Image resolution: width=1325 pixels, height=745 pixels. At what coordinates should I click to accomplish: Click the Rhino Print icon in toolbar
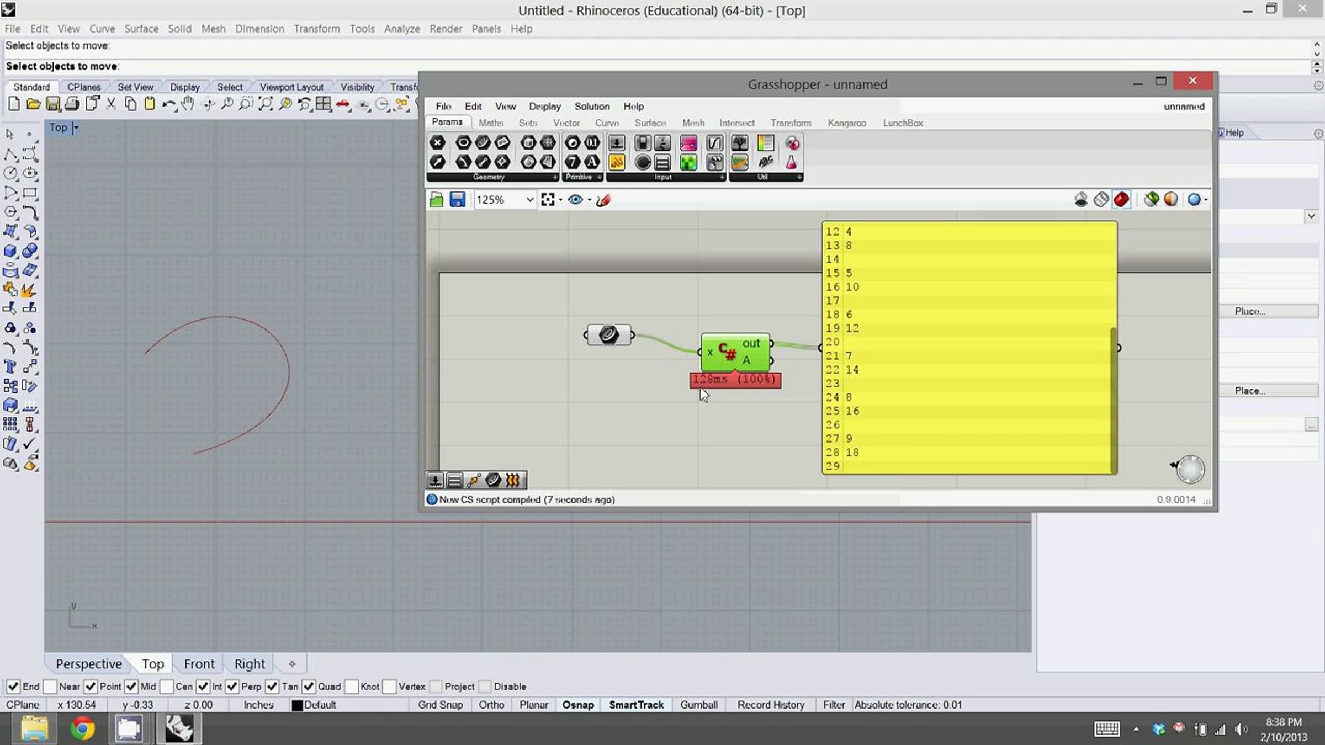pos(72,104)
